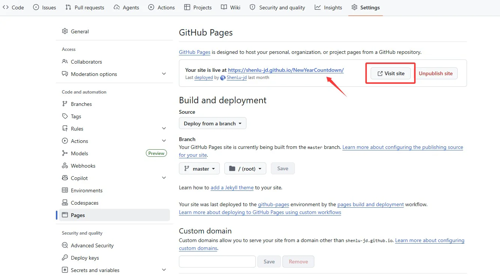Switch to the Code tab
500x278 pixels.
tap(14, 7)
